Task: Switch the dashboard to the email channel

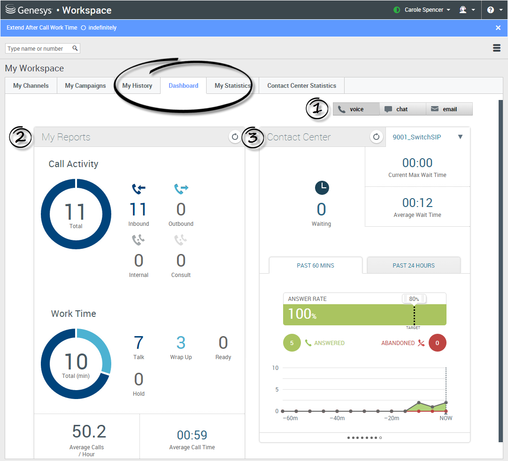Action: click(449, 109)
